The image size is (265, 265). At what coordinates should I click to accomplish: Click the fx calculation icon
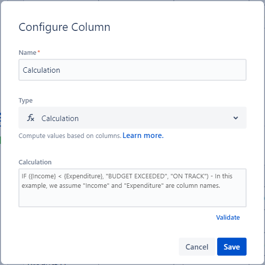click(x=30, y=118)
